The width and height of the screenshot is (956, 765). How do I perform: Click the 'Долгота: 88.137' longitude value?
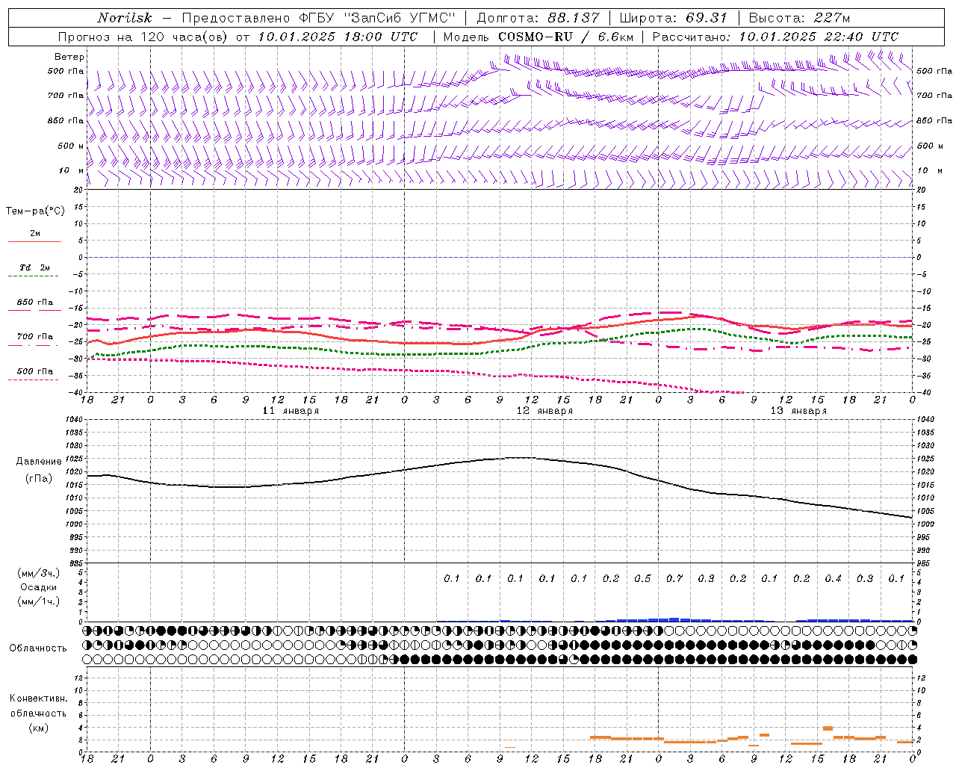pos(538,18)
